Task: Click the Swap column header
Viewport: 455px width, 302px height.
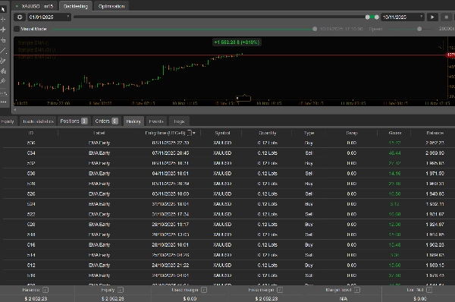Action: 352,133
